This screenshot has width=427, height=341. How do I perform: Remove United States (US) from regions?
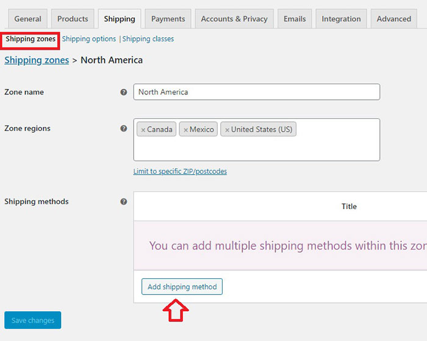click(x=227, y=130)
